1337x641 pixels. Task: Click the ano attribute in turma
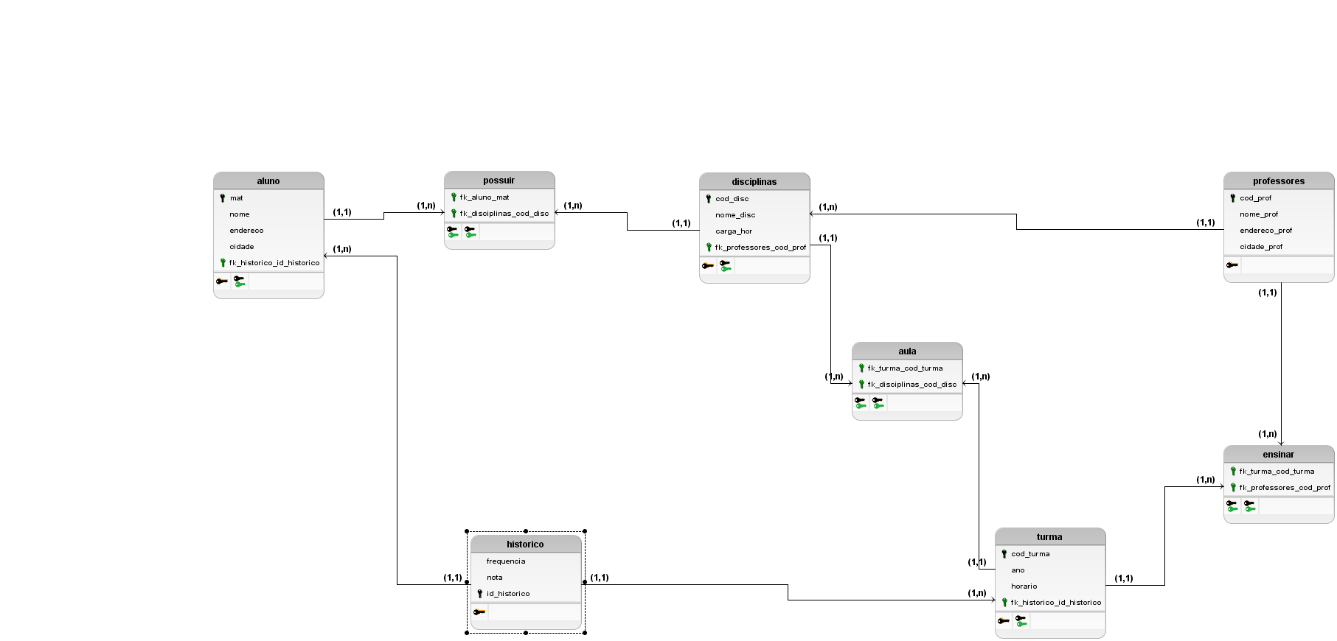coord(1018,570)
